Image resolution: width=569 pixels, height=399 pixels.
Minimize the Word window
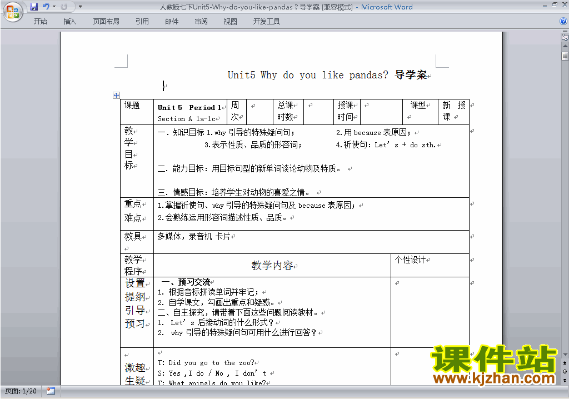545,6
